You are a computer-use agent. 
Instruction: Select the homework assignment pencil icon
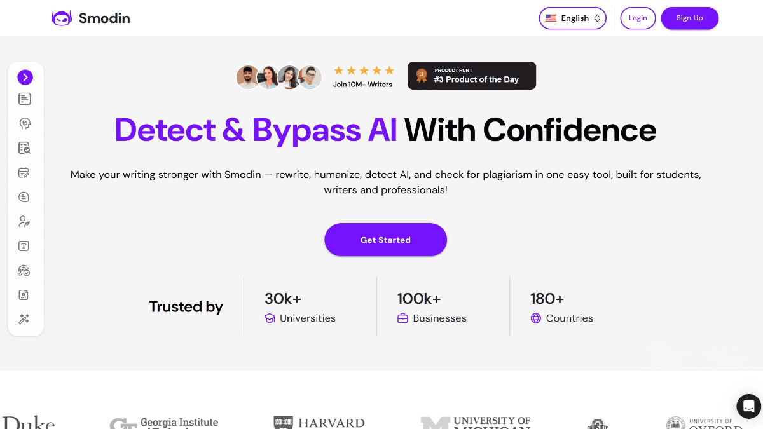24,172
